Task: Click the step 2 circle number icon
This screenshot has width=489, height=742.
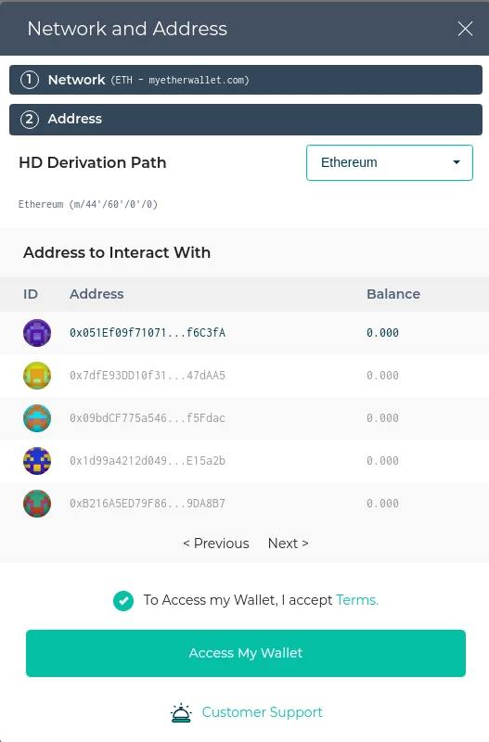Action: click(x=30, y=119)
